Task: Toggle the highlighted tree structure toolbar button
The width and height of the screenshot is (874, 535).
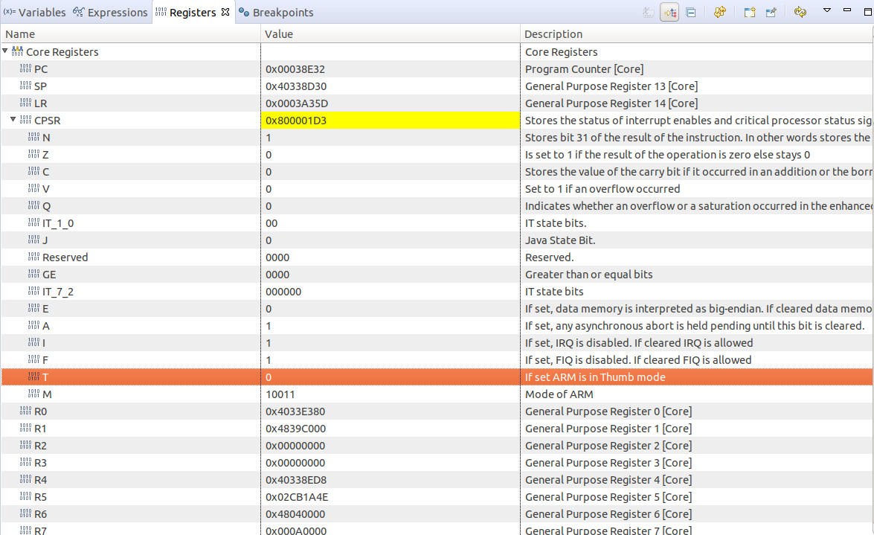Action: (669, 13)
